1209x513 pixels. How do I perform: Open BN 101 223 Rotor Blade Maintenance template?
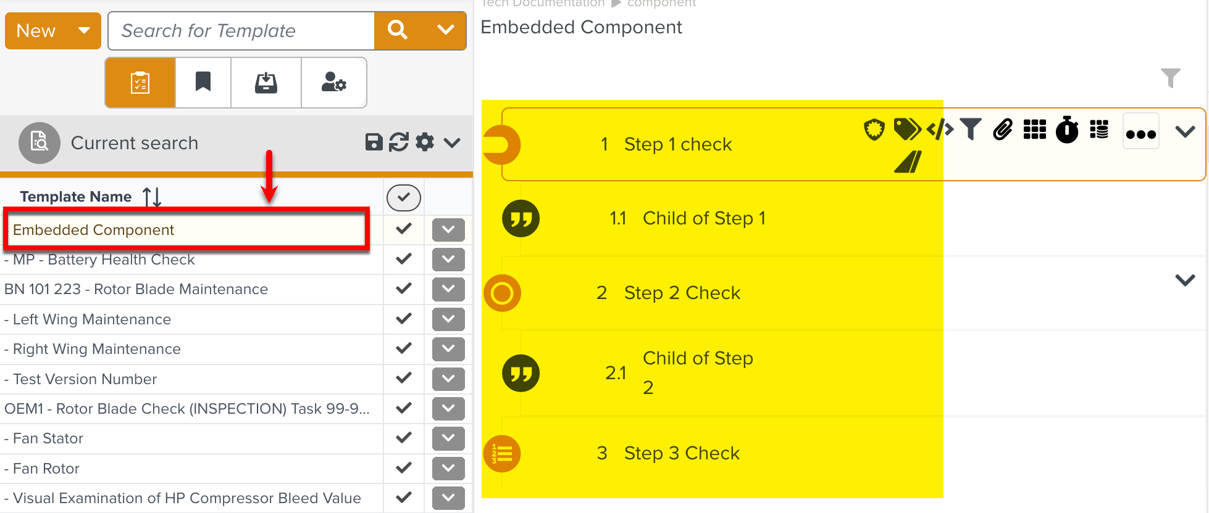pyautogui.click(x=136, y=289)
